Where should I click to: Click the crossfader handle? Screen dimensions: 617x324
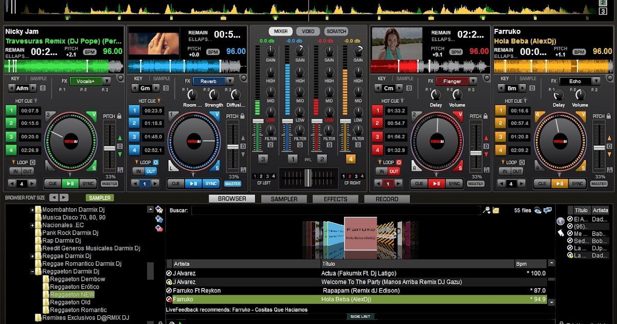[308, 178]
